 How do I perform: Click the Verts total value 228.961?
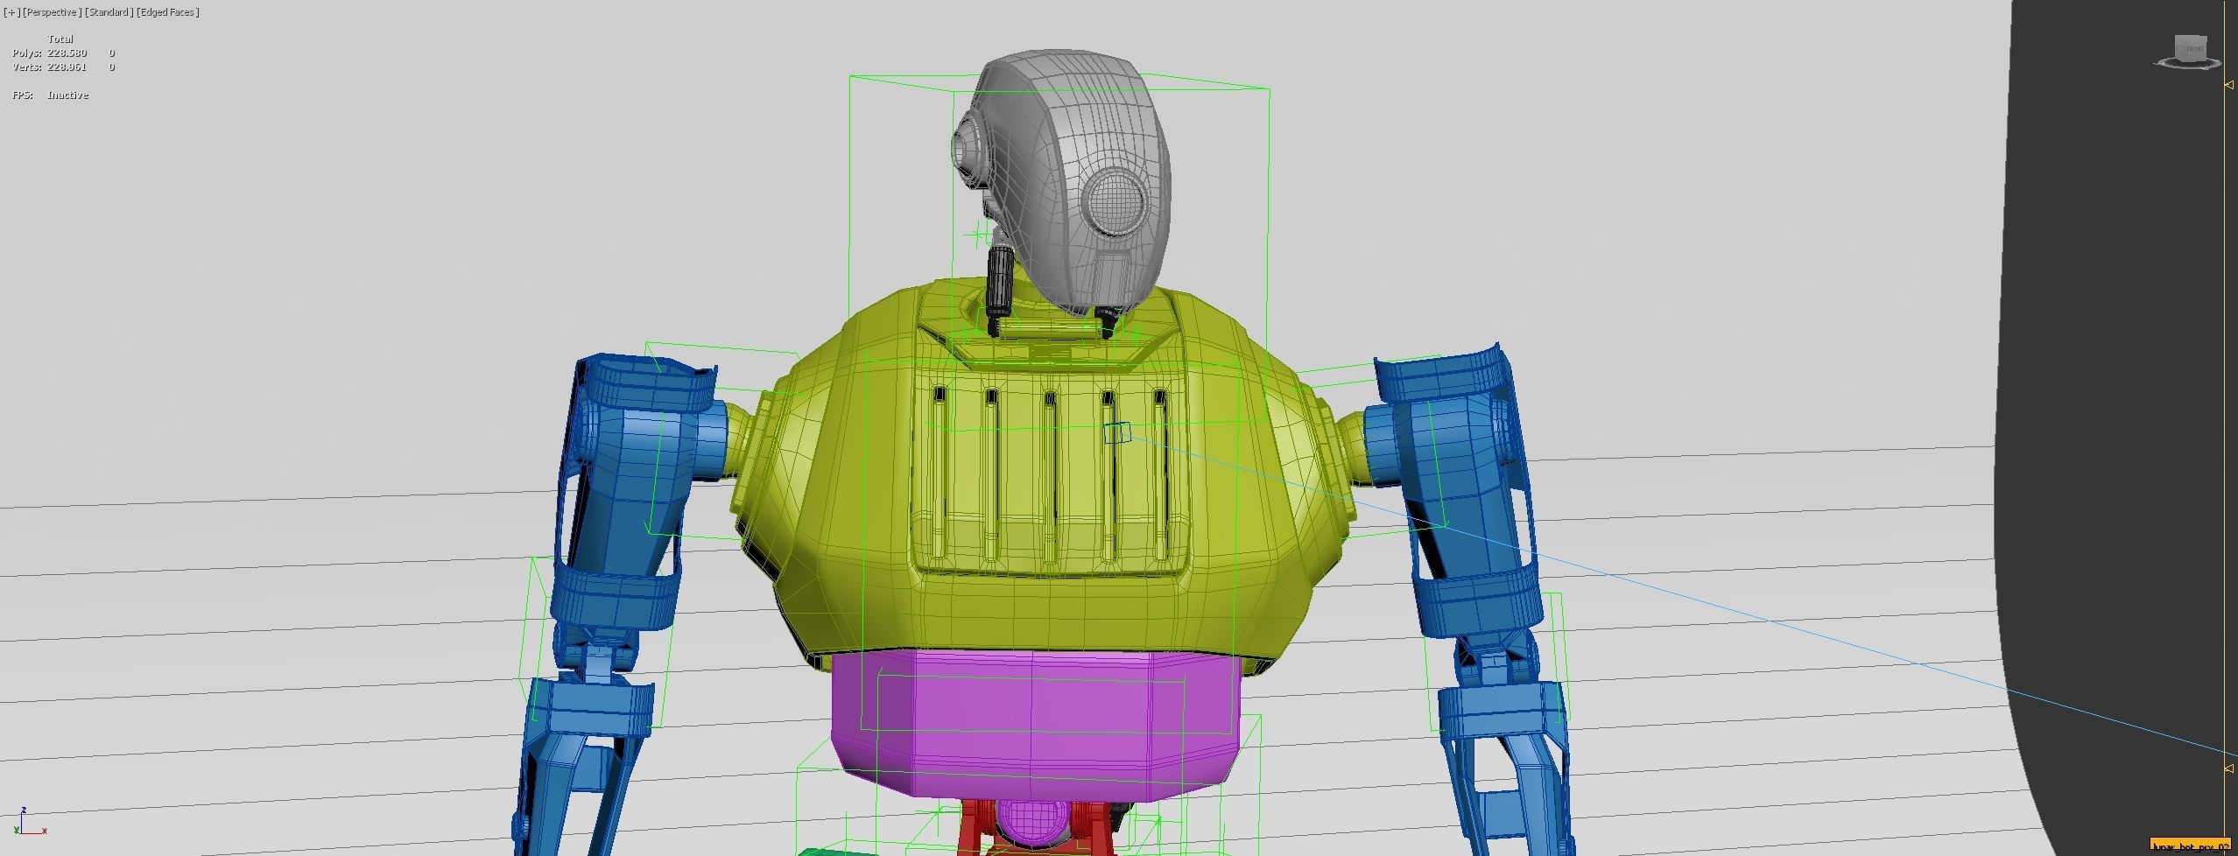click(67, 67)
